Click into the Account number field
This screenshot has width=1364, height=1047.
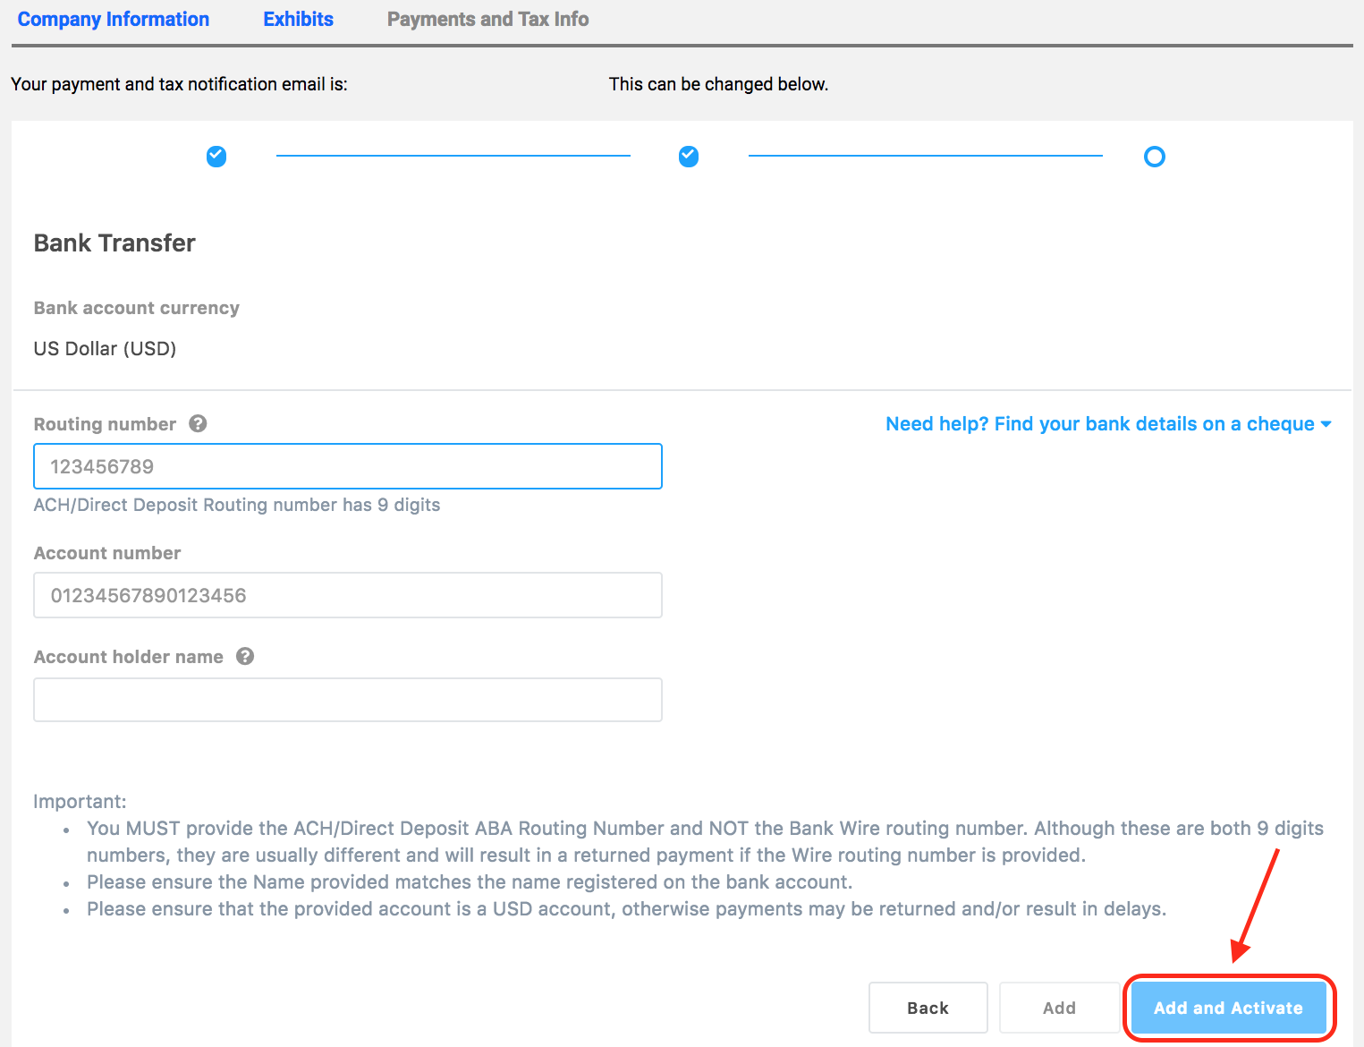click(348, 595)
